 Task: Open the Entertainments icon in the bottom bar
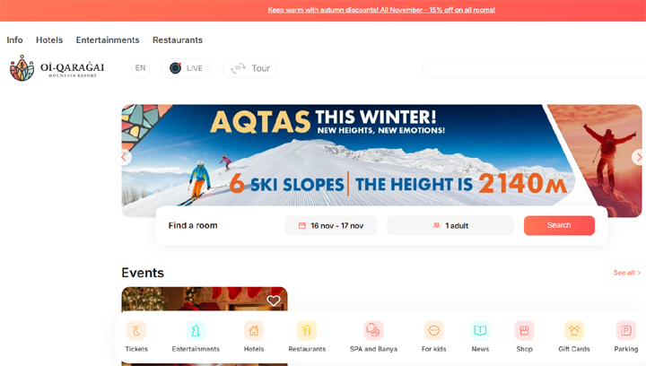[x=196, y=331]
